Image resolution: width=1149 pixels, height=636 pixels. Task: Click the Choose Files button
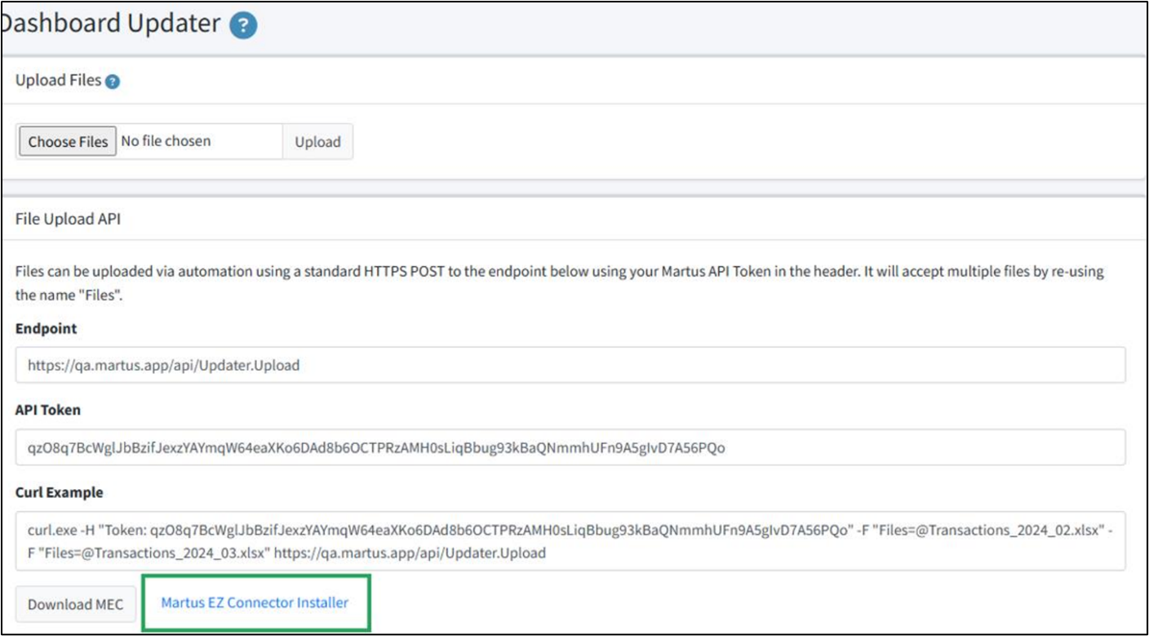(68, 142)
